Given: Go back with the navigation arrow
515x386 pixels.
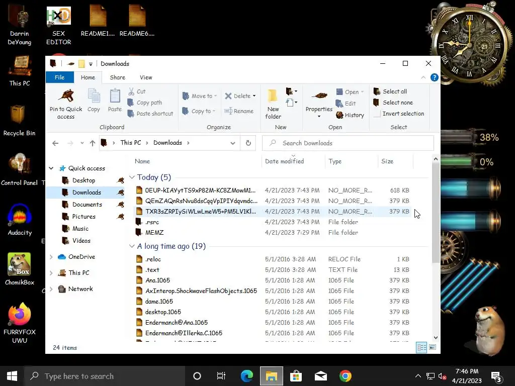Looking at the screenshot, I should (55, 143).
